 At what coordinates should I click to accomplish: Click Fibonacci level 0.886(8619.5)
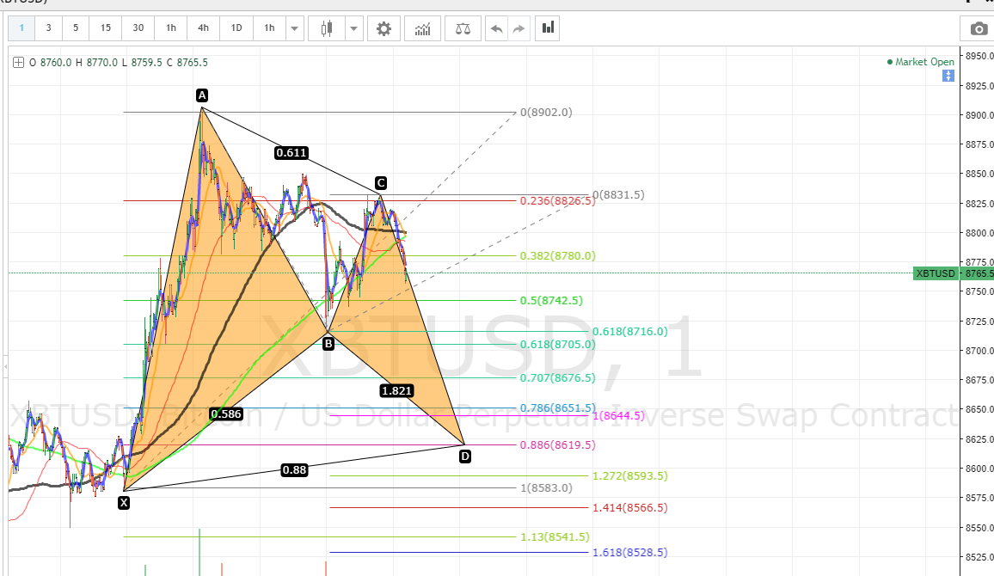[x=558, y=444]
